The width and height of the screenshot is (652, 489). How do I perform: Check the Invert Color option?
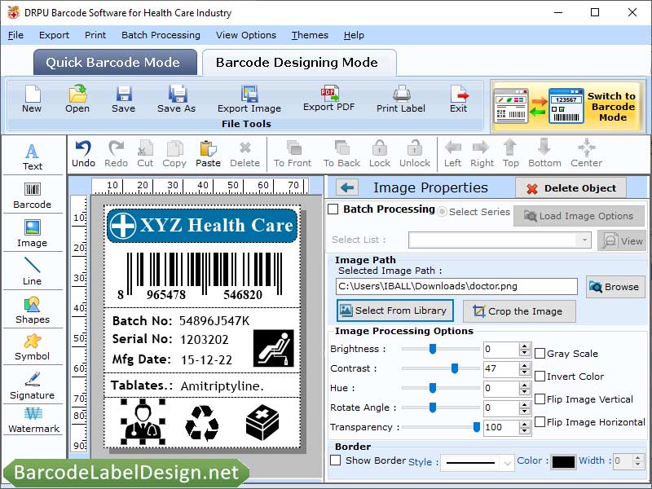tap(540, 377)
